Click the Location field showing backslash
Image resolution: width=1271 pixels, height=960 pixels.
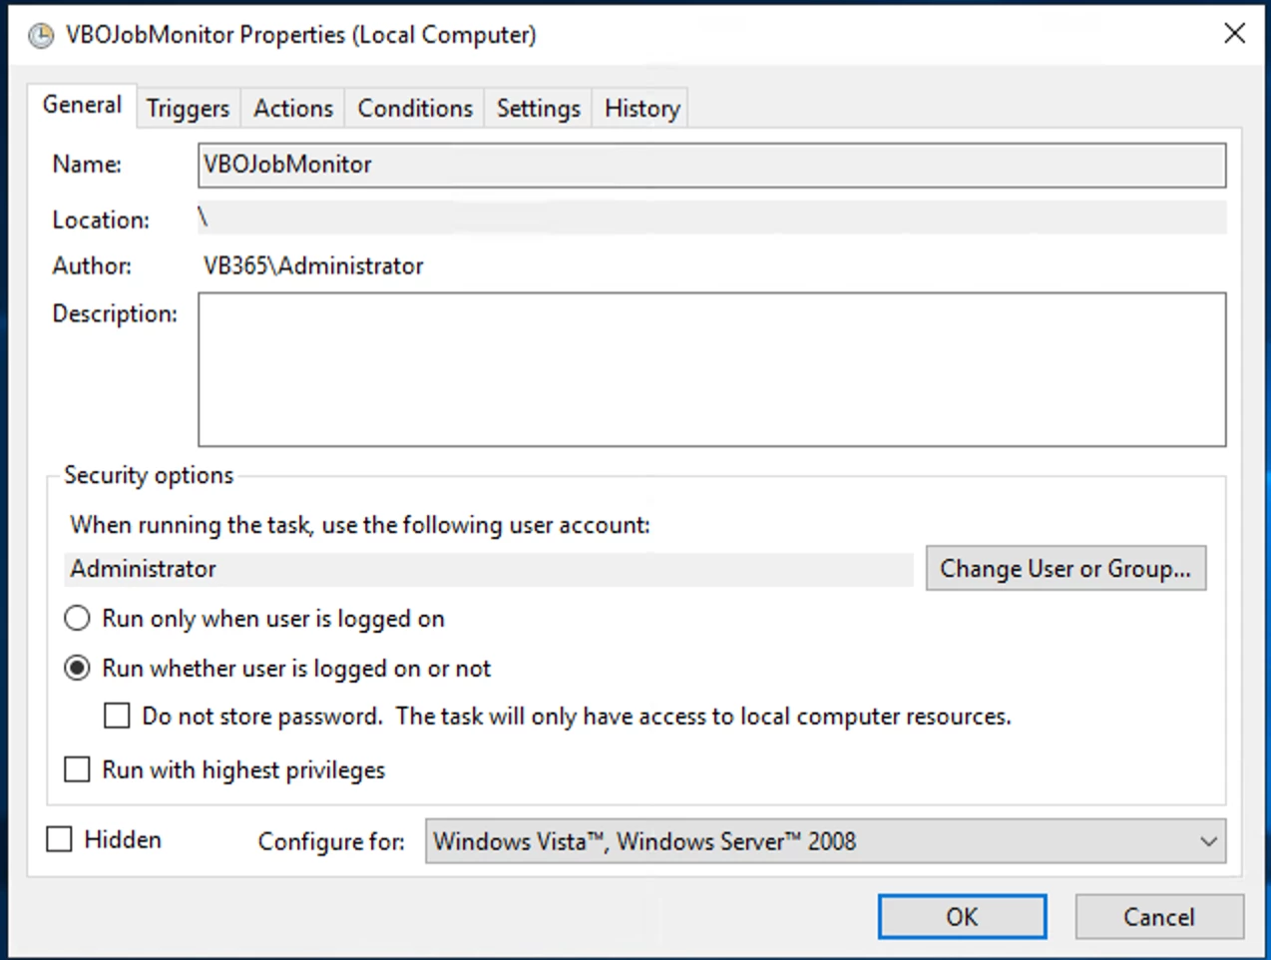[x=711, y=218]
